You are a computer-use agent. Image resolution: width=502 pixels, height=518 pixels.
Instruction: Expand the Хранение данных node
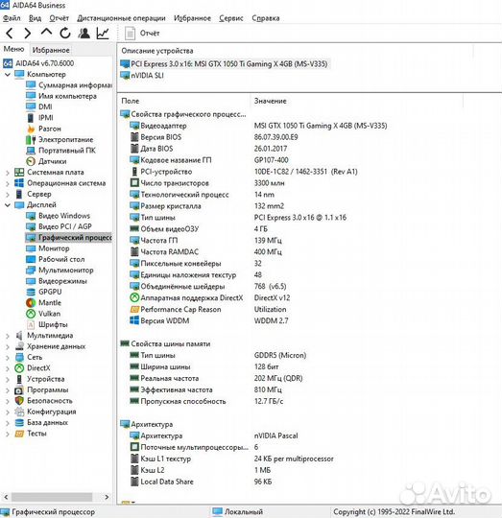[8, 346]
